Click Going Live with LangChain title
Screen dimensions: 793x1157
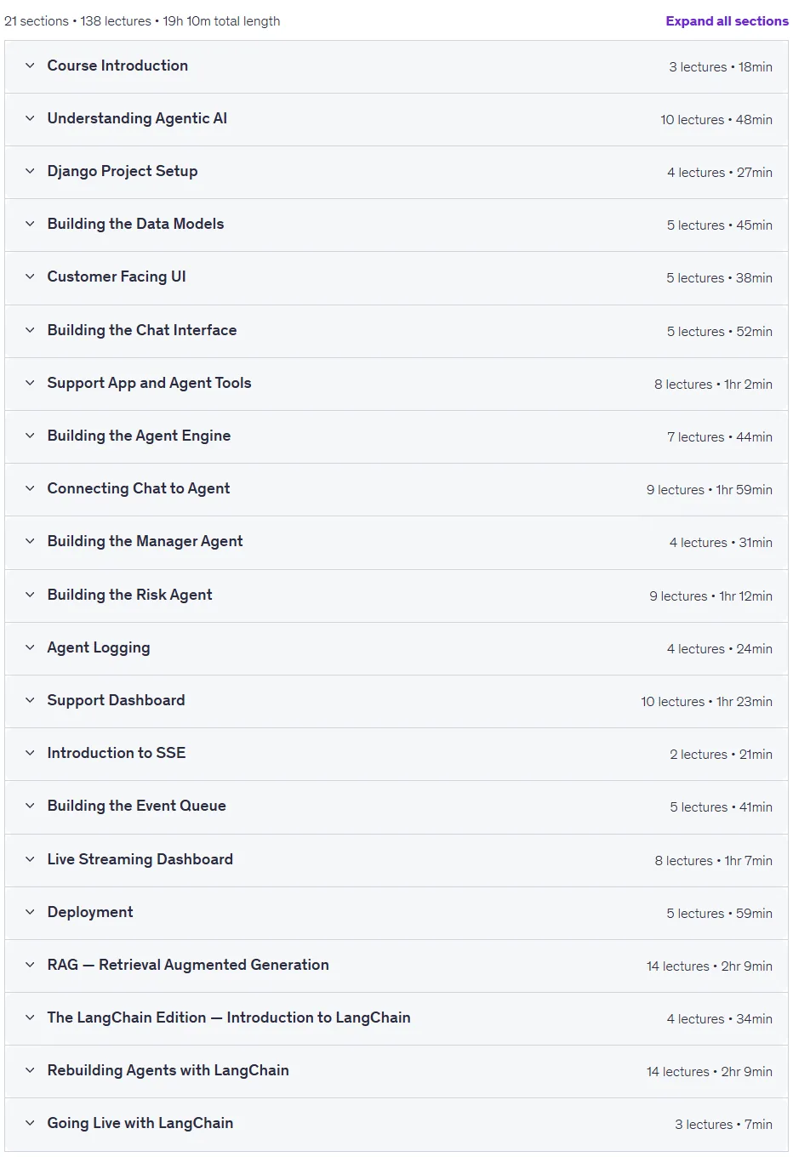point(140,1123)
